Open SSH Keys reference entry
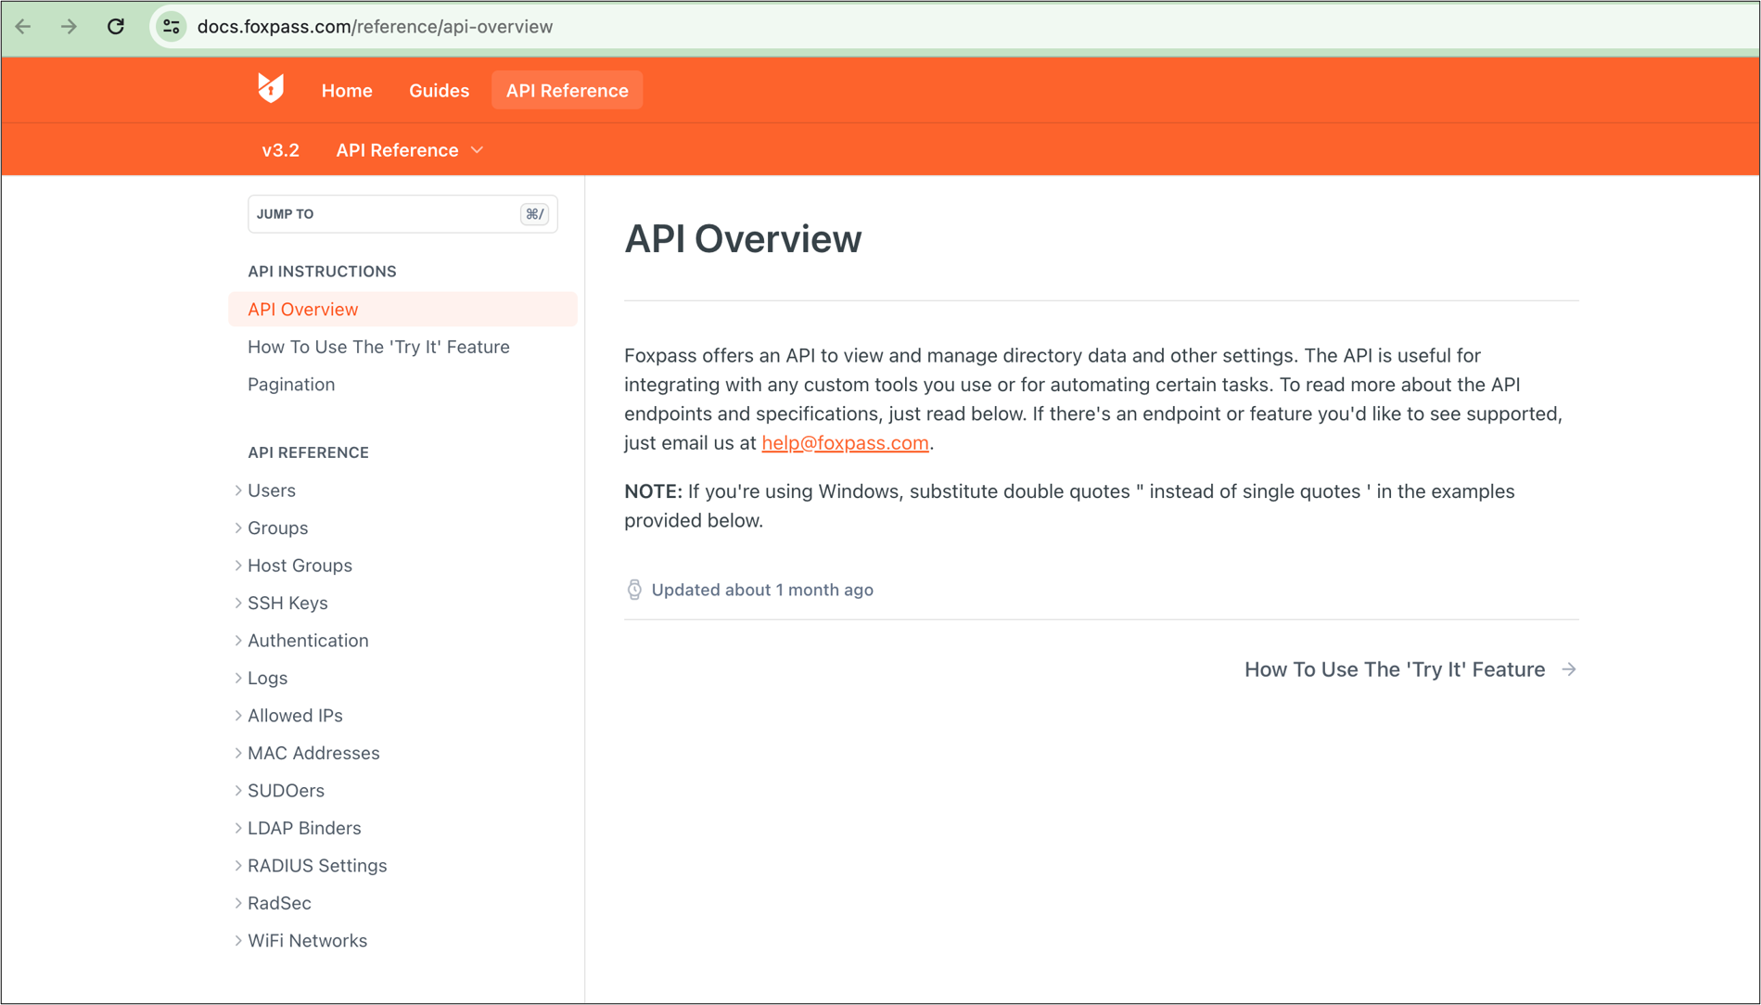Image resolution: width=1761 pixels, height=1005 pixels. [x=287, y=603]
